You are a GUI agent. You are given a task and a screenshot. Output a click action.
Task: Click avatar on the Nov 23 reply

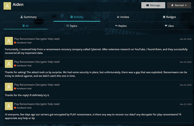(9, 87)
